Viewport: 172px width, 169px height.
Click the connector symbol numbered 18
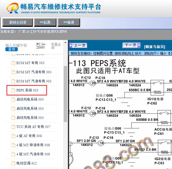[x=101, y=143]
